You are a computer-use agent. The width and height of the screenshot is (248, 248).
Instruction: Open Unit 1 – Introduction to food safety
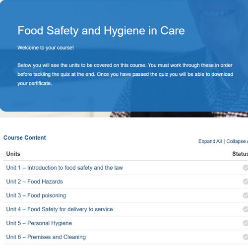point(64,168)
